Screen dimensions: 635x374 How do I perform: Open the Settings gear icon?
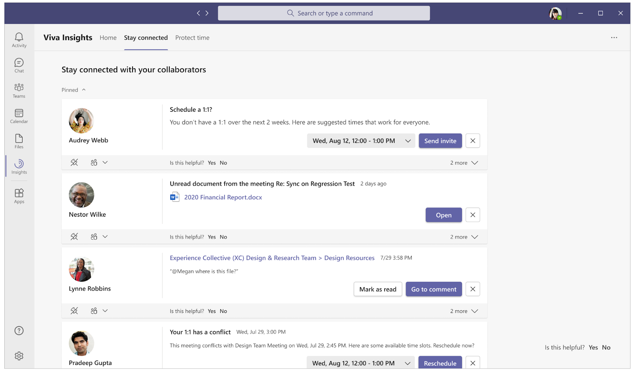(x=19, y=356)
